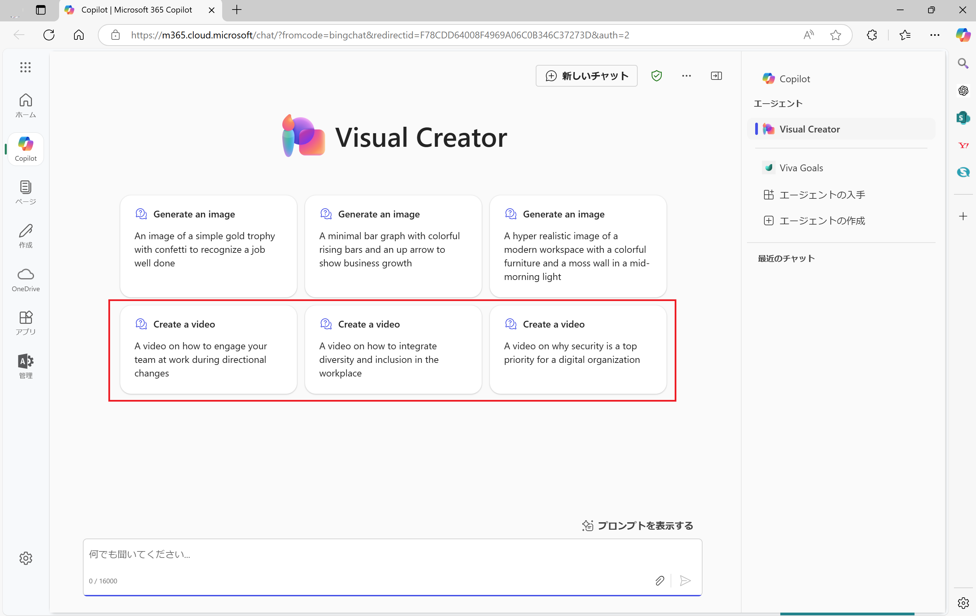Image resolution: width=976 pixels, height=616 pixels.
Task: Open Yahoo icon in Edge sidebar
Action: tap(963, 145)
